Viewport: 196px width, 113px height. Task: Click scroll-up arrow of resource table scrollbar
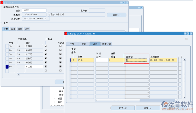184,59
